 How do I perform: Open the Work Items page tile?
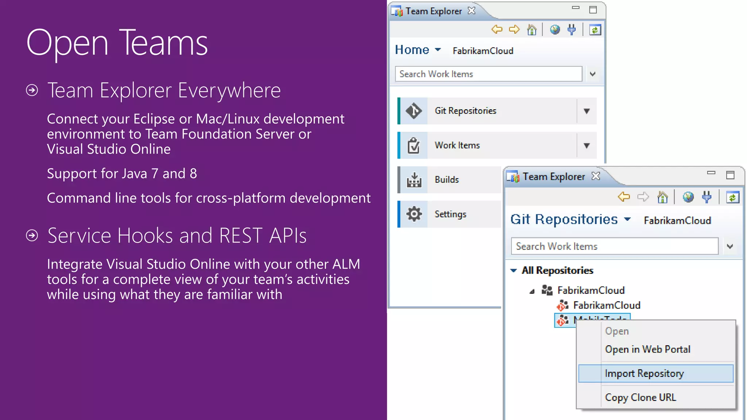pos(457,145)
